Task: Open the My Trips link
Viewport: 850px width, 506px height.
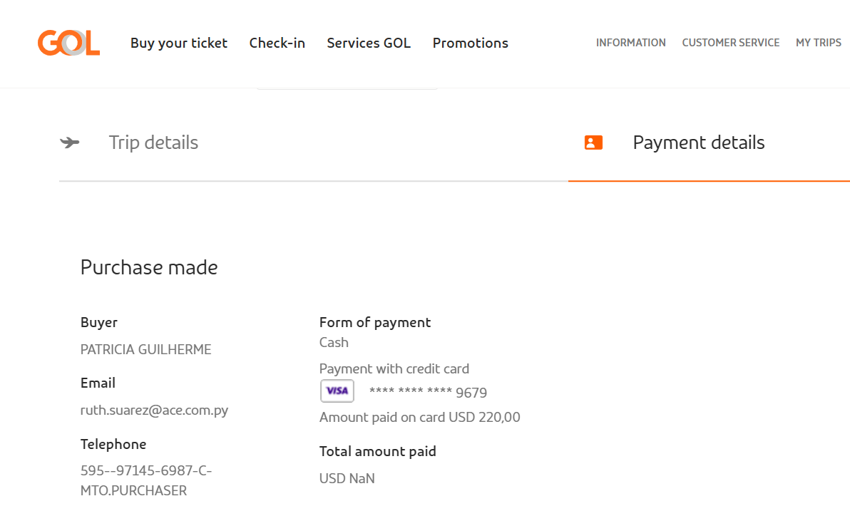Action: pos(819,43)
